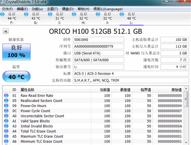Click the 良好 100 % health status button

(16, 52)
